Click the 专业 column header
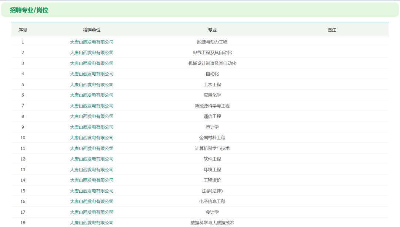This screenshot has width=400, height=227. (x=212, y=30)
